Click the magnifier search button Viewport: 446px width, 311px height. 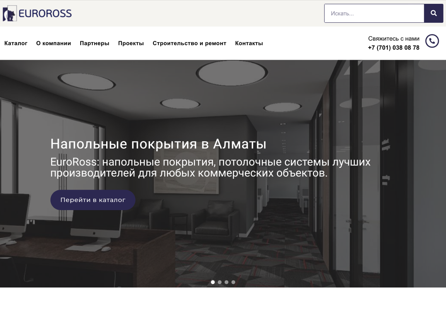pyautogui.click(x=434, y=13)
